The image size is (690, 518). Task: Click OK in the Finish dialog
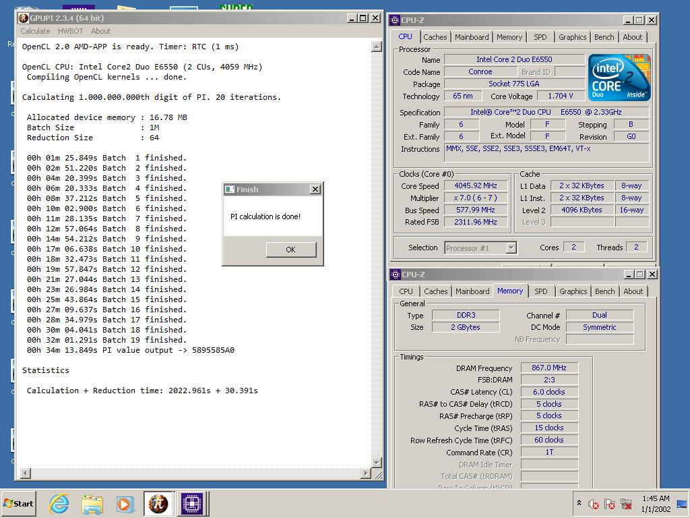pos(291,250)
